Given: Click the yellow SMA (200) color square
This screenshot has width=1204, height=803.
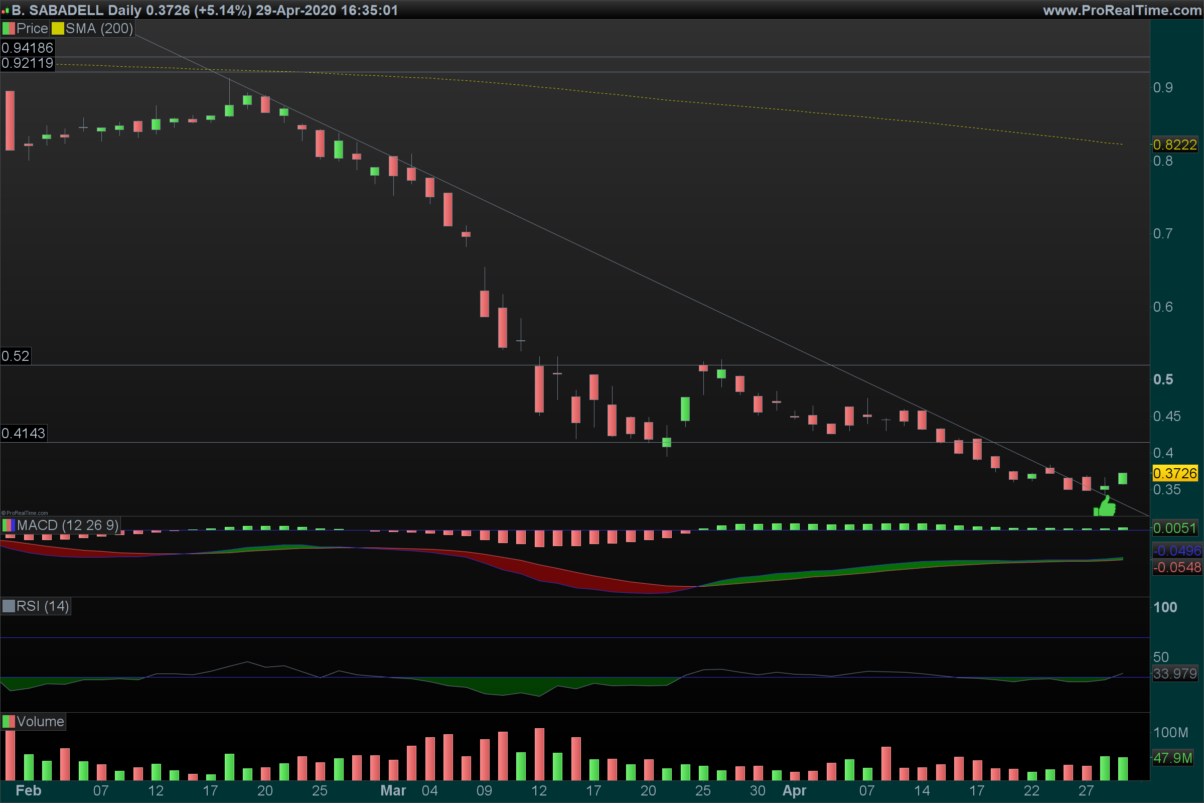Looking at the screenshot, I should (x=57, y=29).
